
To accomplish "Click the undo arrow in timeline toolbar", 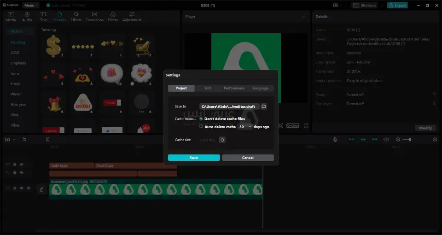I will 24,139.
